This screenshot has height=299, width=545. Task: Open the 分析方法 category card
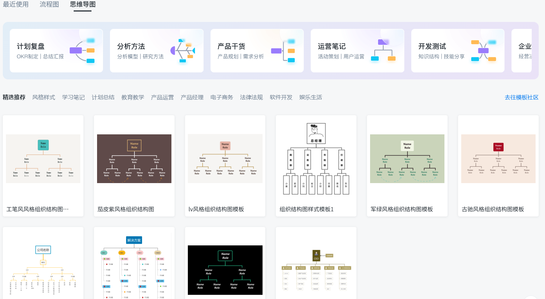click(x=157, y=51)
